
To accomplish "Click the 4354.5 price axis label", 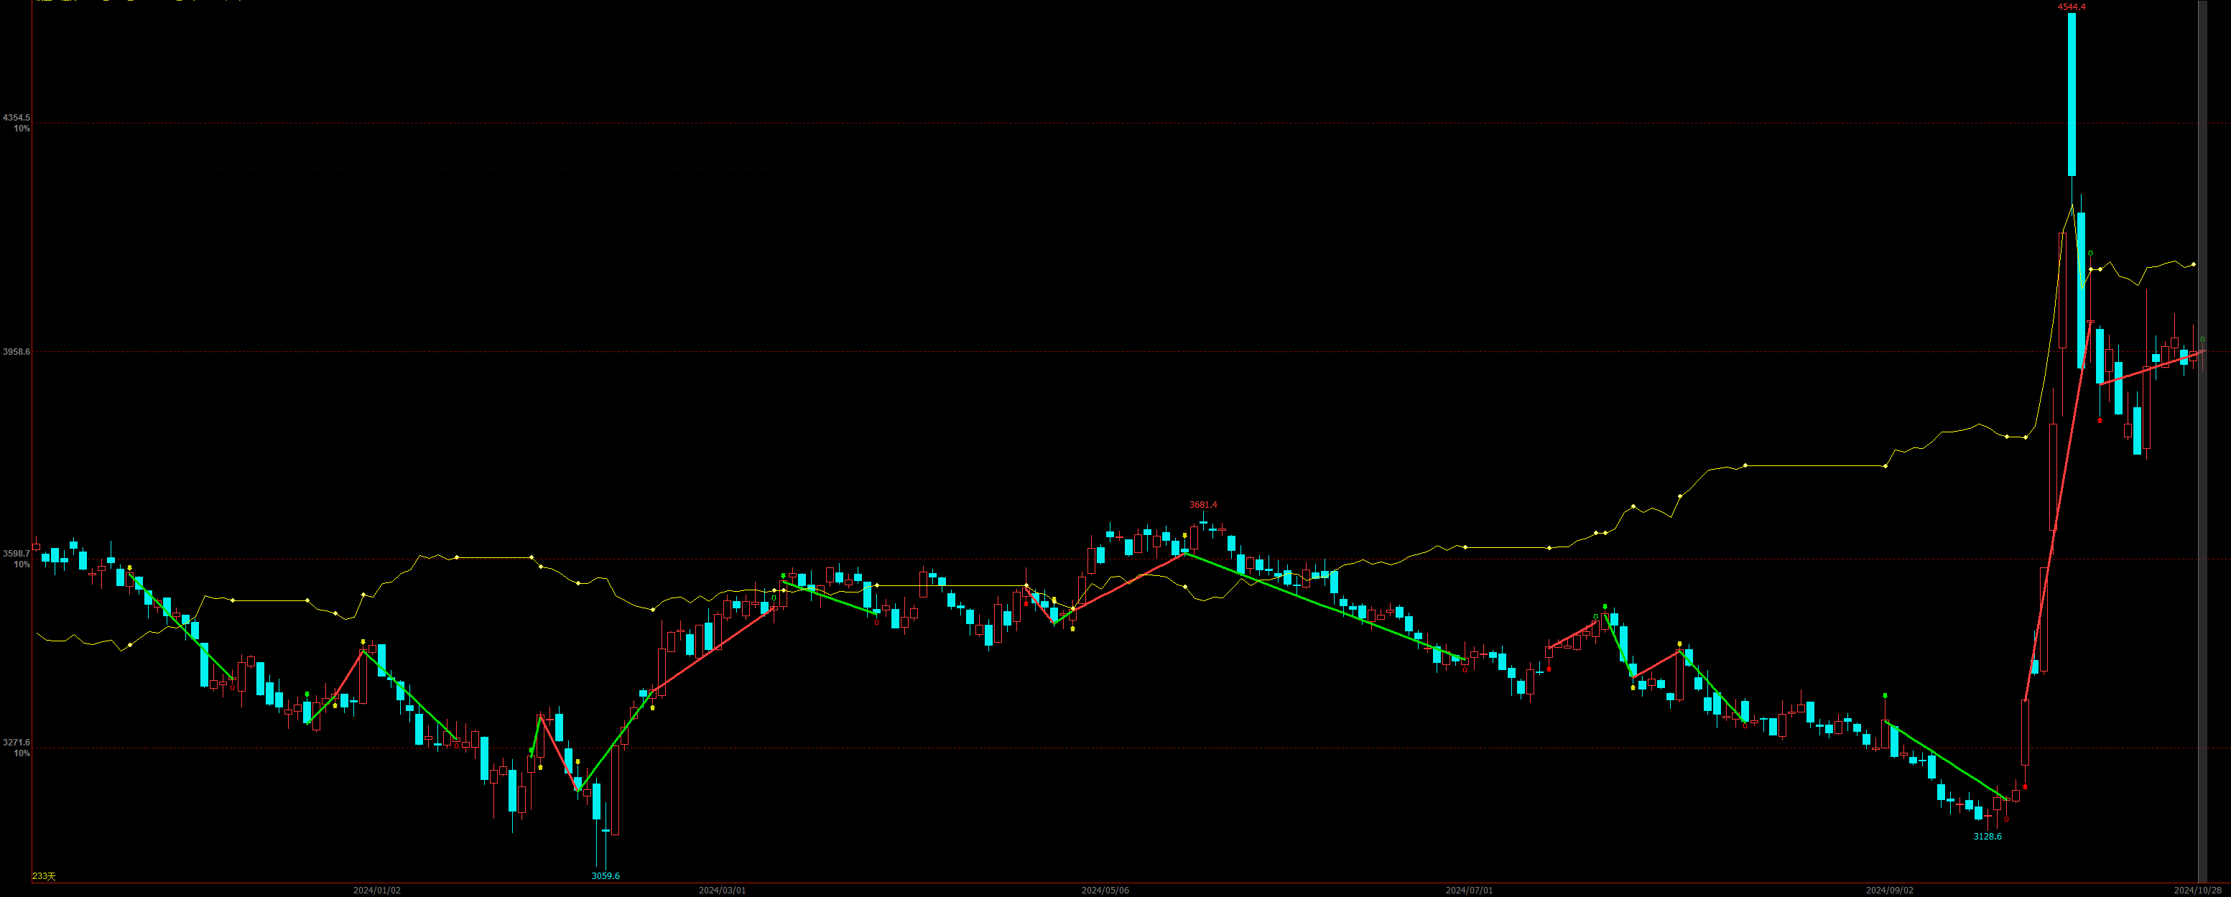I will point(17,118).
